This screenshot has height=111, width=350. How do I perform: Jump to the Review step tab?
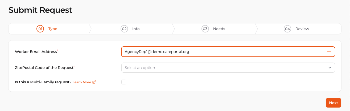(x=302, y=29)
